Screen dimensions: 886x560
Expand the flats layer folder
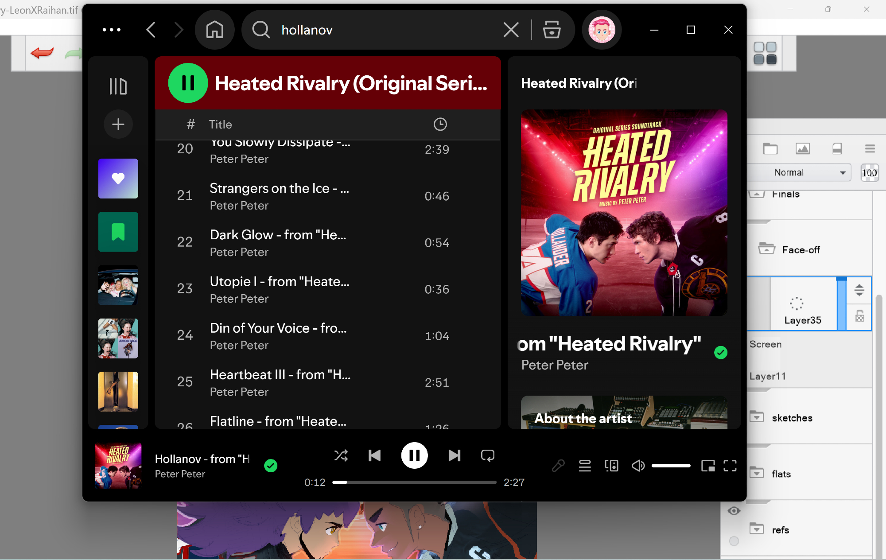(x=757, y=473)
